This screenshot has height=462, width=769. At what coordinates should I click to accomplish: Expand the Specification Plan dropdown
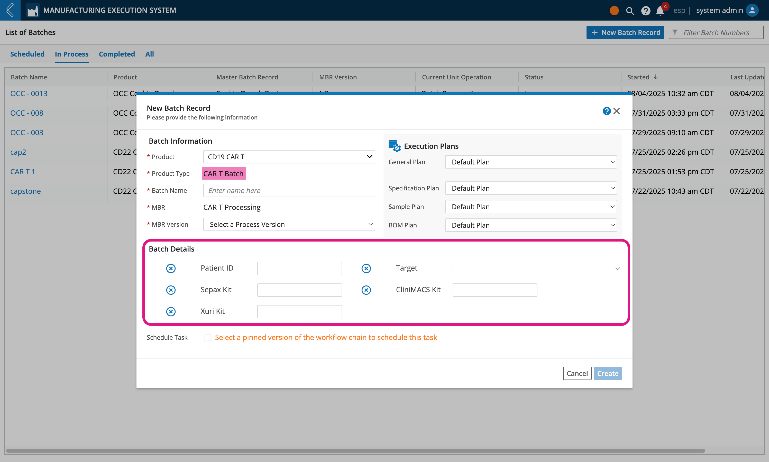(x=531, y=188)
